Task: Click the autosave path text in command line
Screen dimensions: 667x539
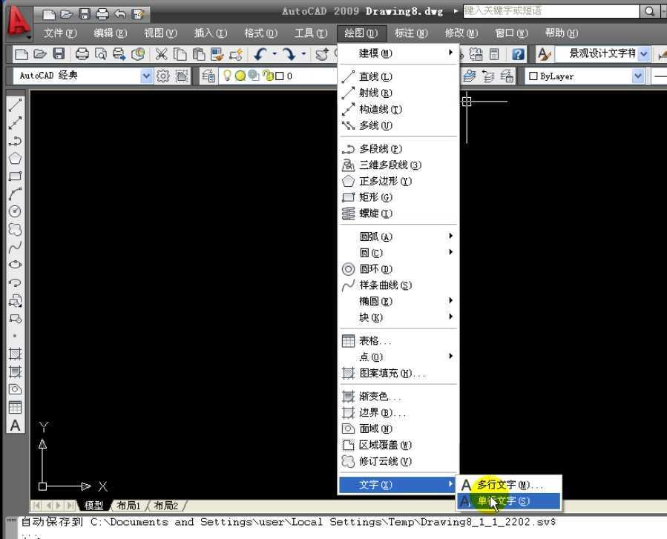Action: point(323,522)
